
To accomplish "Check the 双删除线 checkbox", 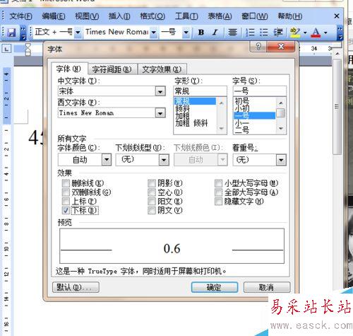I will [66, 192].
